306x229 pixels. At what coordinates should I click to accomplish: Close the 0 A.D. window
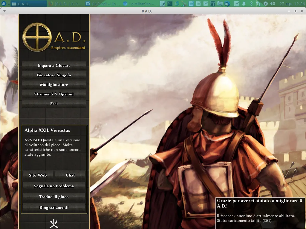tap(302, 11)
